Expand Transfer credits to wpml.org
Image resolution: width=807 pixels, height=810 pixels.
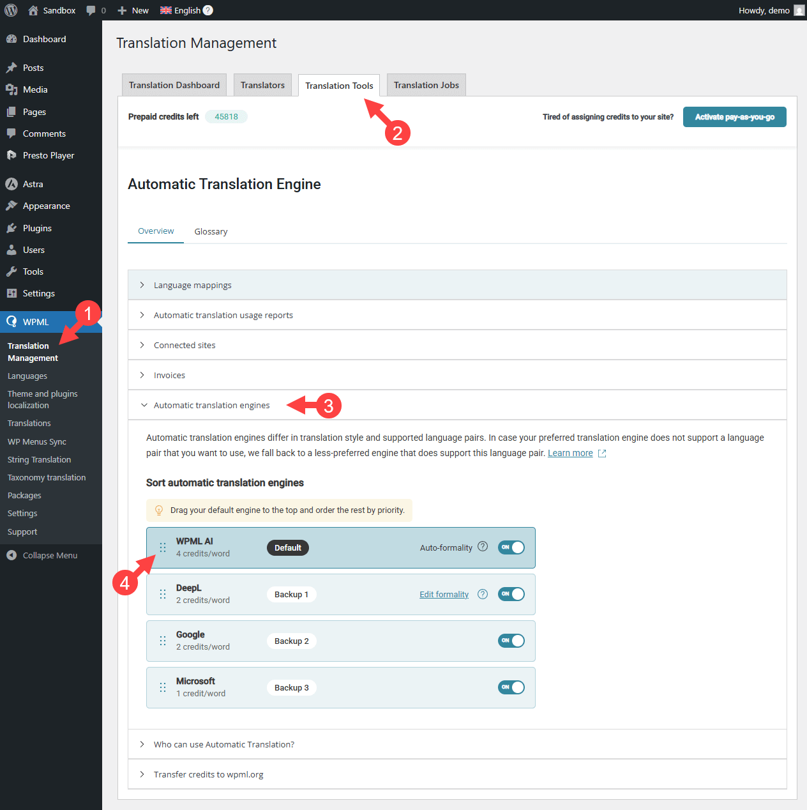point(457,774)
